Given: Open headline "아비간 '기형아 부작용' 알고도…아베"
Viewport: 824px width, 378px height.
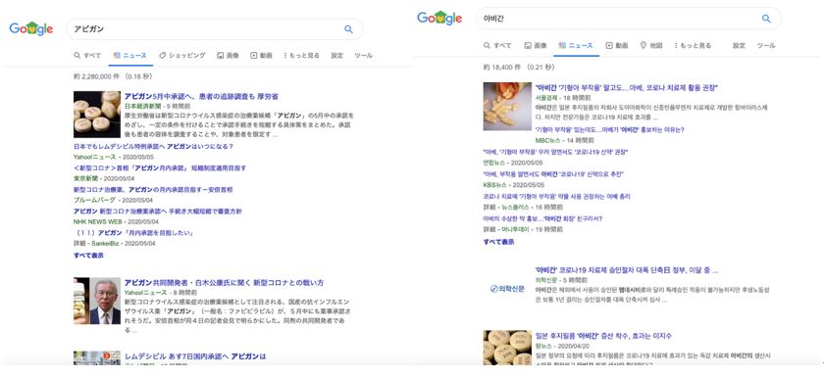Looking at the screenshot, I should (x=627, y=87).
